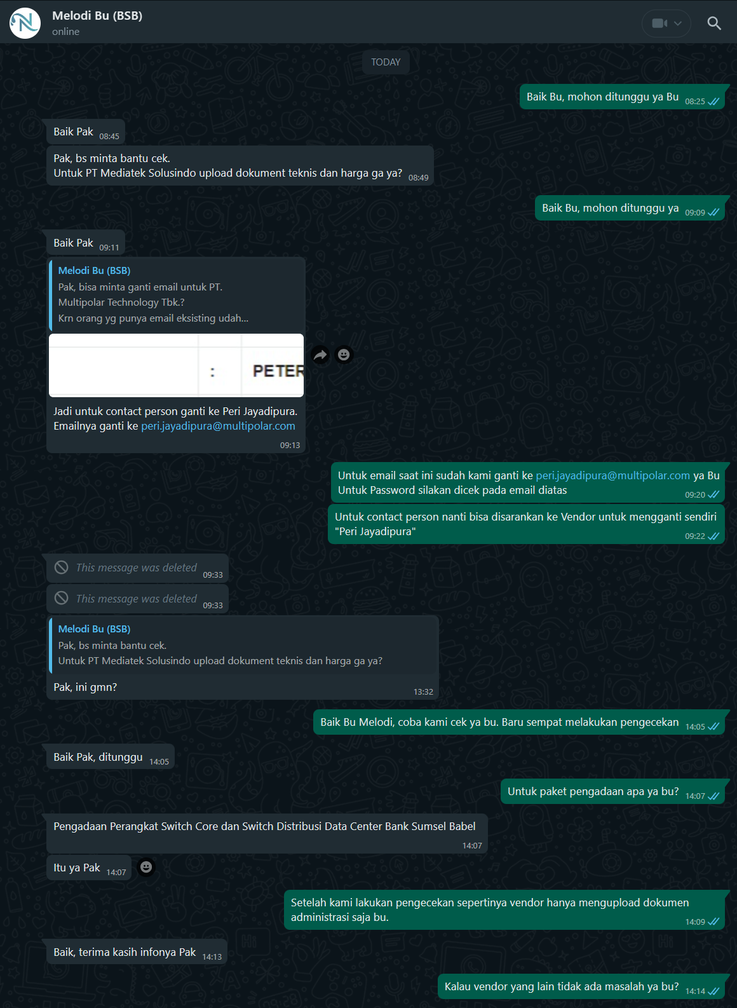
Task: Open Melodi Bu (BSB) profile picture
Action: point(25,24)
